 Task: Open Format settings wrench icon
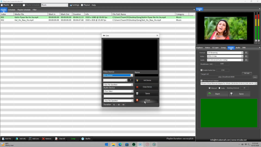click(246, 53)
